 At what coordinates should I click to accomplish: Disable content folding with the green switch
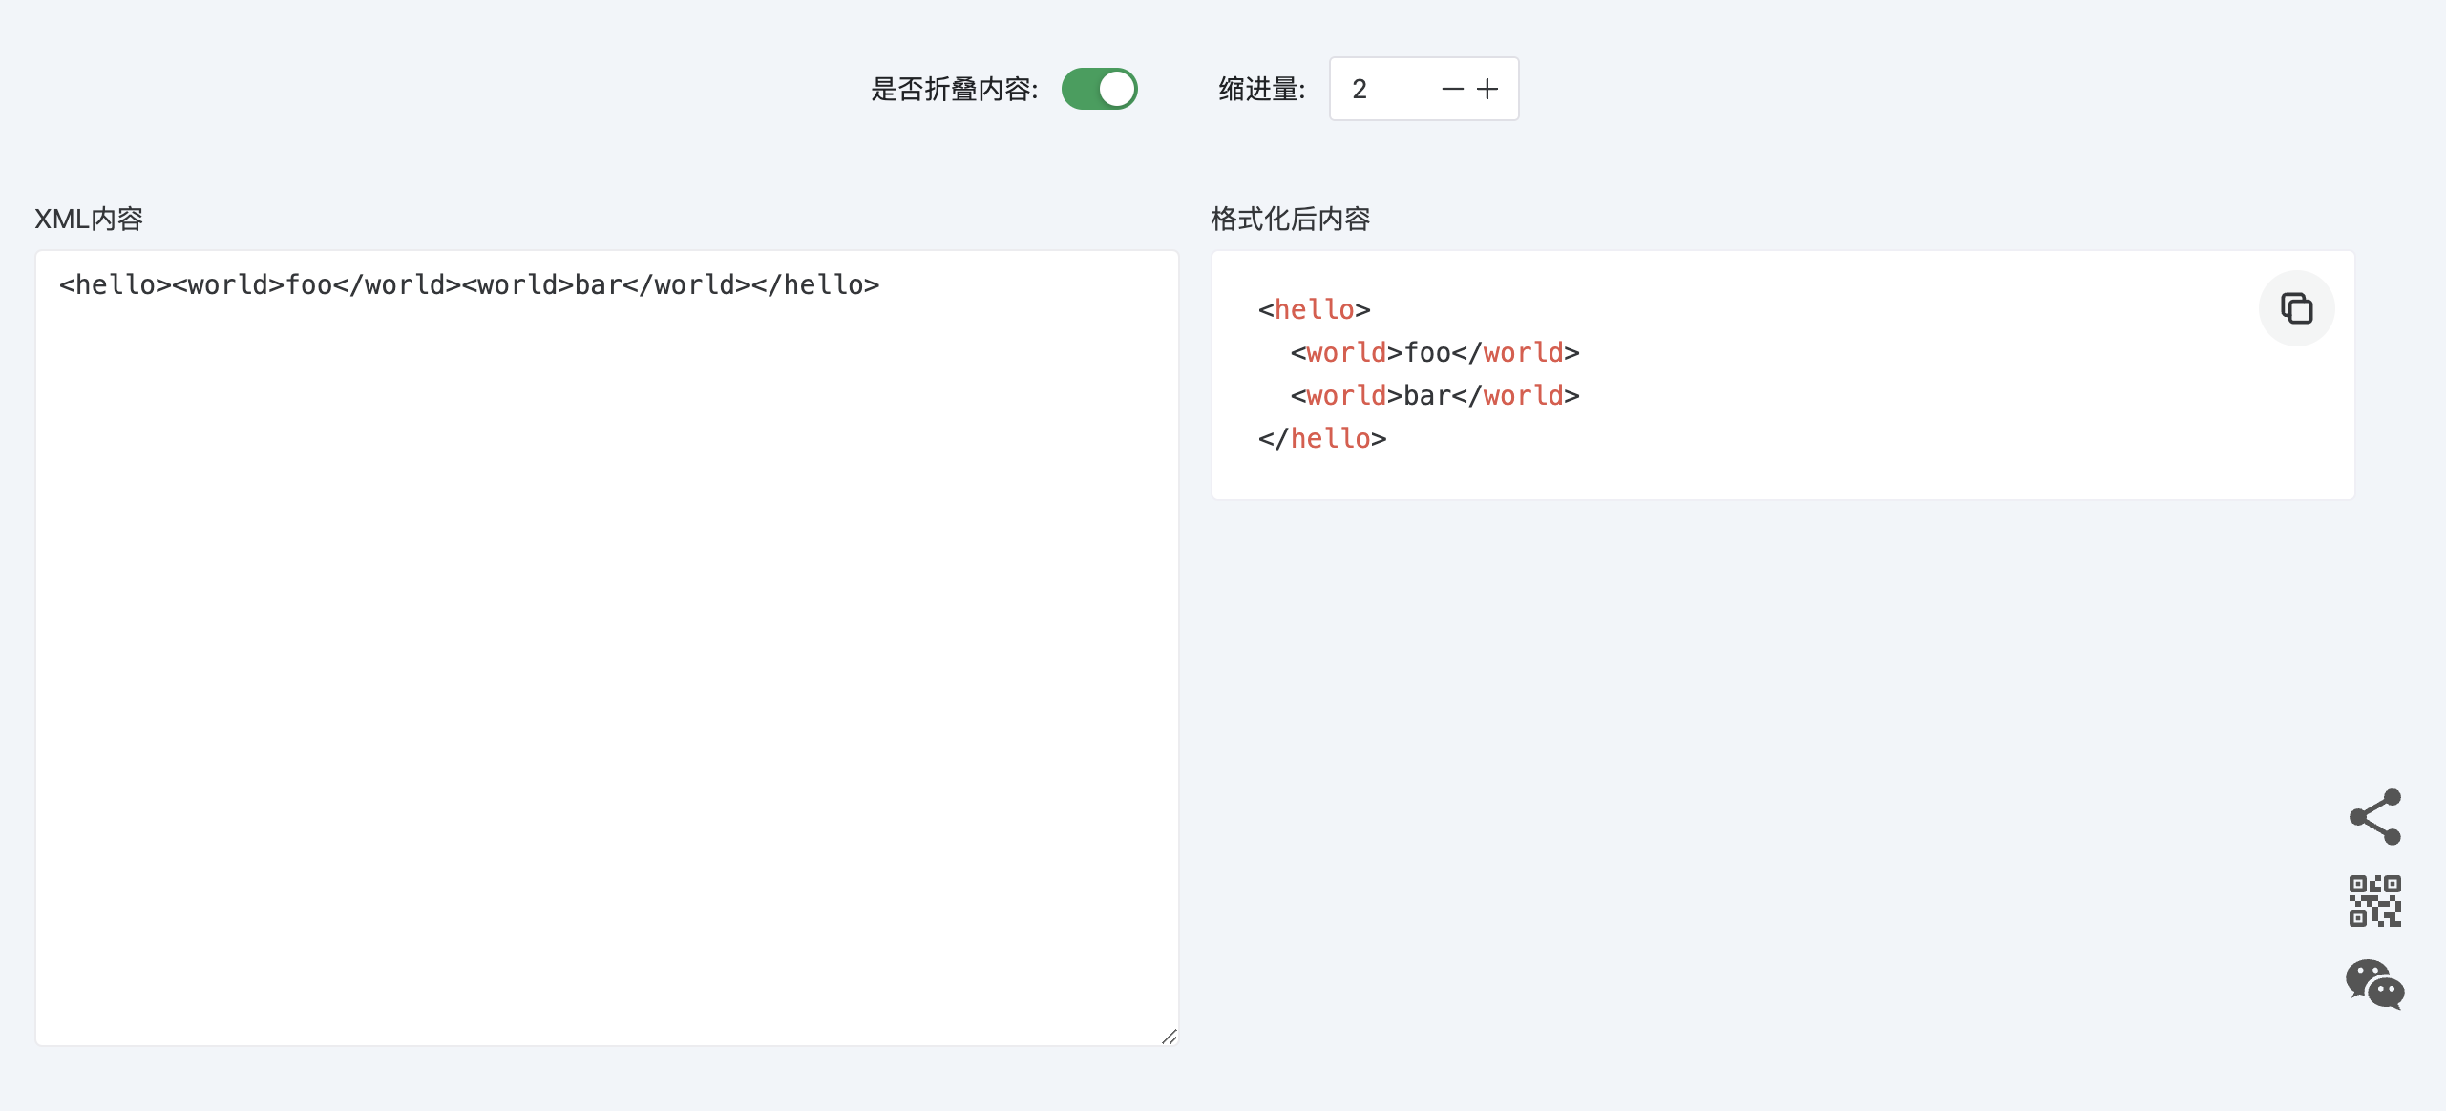click(x=1100, y=88)
